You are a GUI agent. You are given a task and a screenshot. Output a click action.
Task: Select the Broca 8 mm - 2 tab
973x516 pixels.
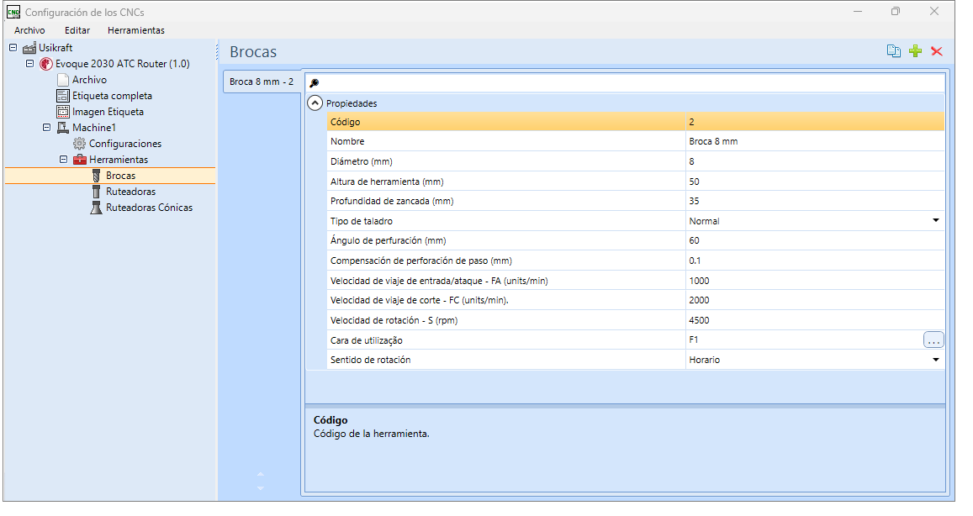pyautogui.click(x=262, y=82)
